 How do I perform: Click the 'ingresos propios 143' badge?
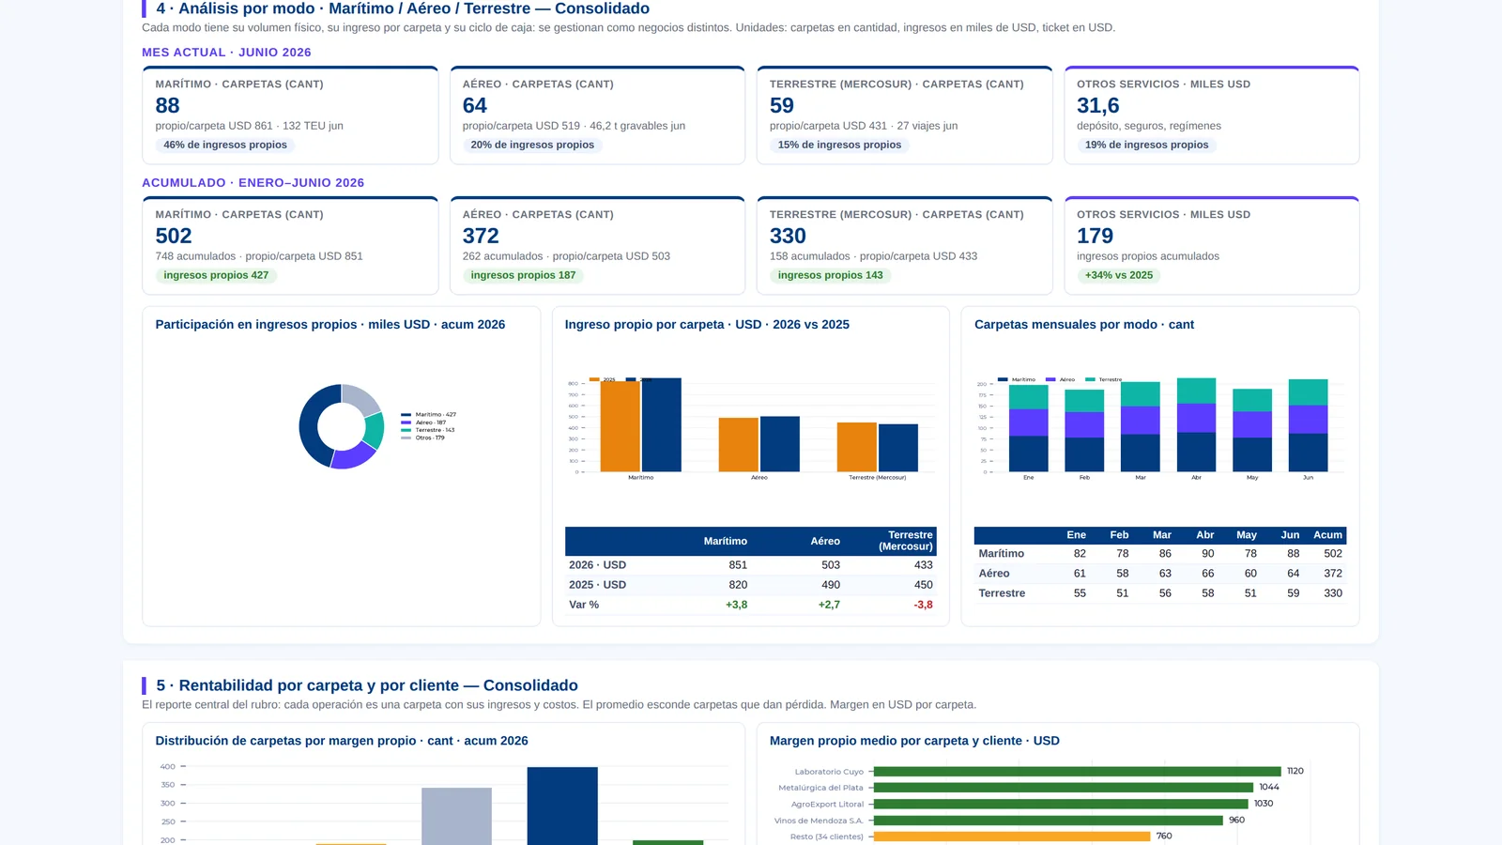click(x=830, y=275)
